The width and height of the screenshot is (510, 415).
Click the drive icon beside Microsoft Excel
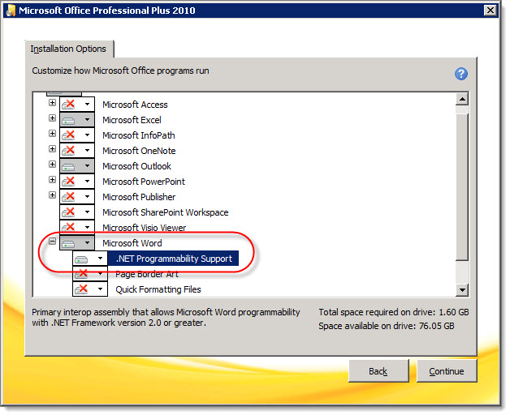(x=69, y=121)
